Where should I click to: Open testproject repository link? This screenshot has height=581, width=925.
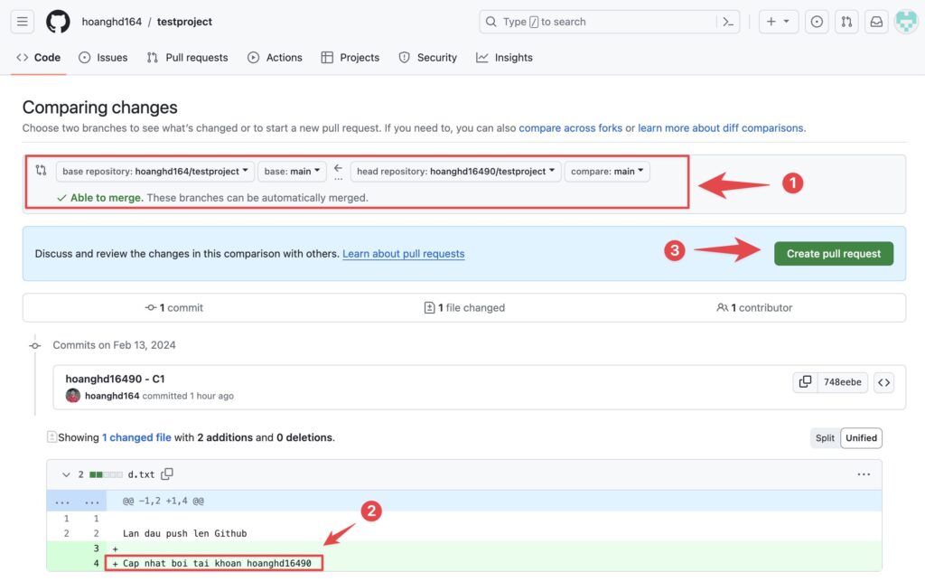pyautogui.click(x=184, y=22)
